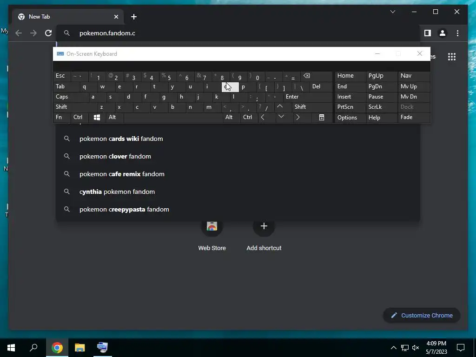Click the Del key on on-screen keyboard
This screenshot has height=357, width=476.
321,86
